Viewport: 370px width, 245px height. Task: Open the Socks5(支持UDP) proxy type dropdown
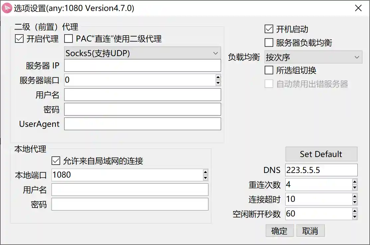click(142, 53)
